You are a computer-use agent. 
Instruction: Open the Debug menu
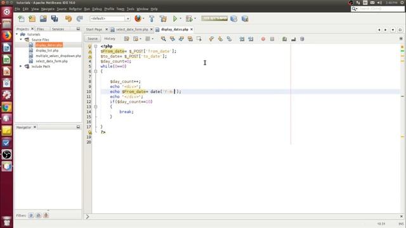pyautogui.click(x=97, y=9)
